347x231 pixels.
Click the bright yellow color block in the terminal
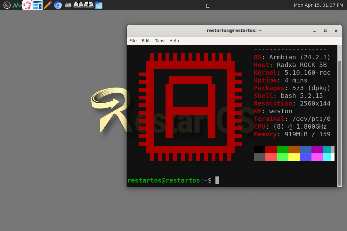point(294,157)
